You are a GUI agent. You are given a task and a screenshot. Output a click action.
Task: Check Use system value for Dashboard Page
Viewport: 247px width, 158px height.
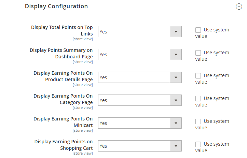pos(198,53)
